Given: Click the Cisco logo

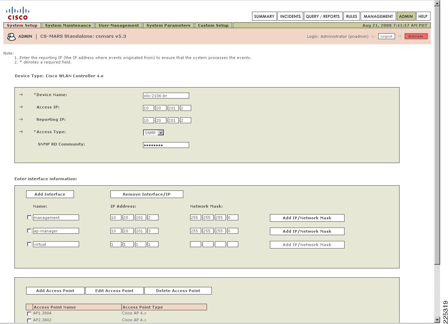Looking at the screenshot, I should (x=18, y=13).
